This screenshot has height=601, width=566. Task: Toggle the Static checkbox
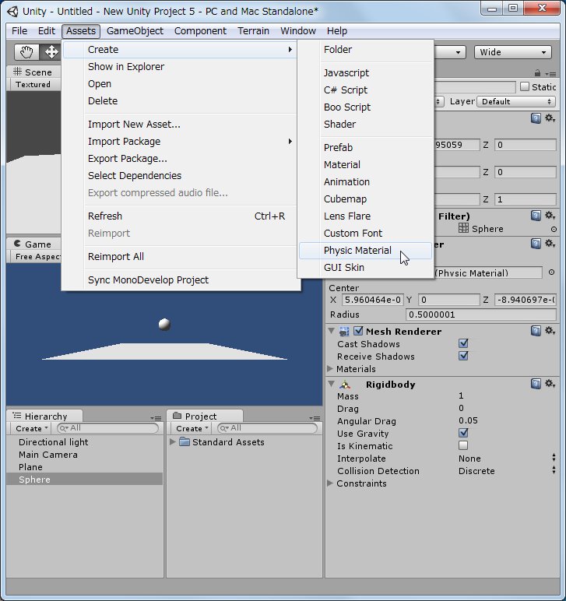coord(525,86)
